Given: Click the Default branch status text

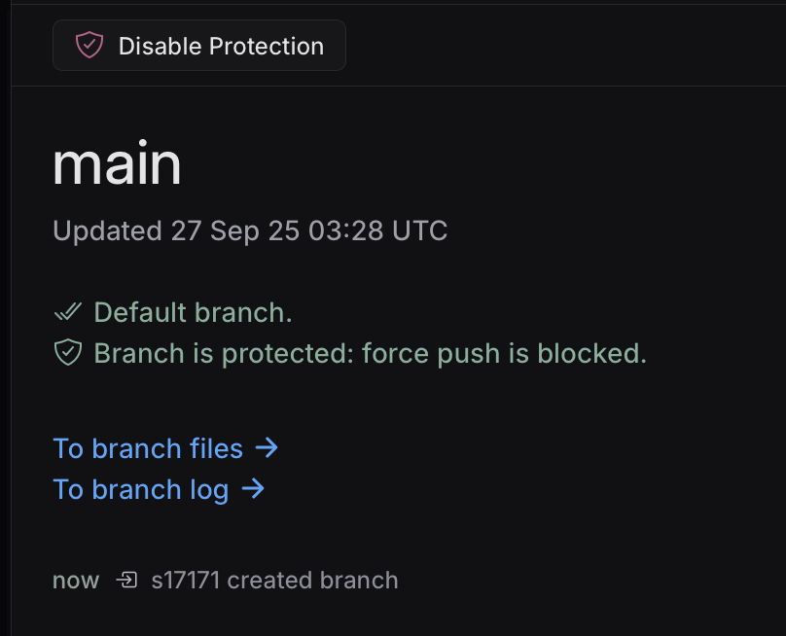Looking at the screenshot, I should (x=193, y=312).
